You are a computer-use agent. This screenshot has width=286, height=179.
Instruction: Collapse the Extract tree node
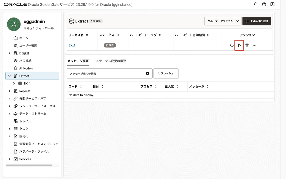(9, 76)
